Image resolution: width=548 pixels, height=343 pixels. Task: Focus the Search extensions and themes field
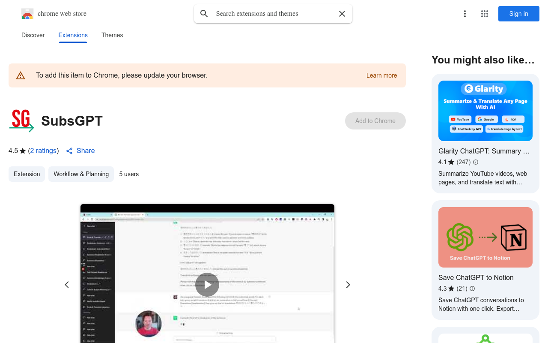click(273, 14)
